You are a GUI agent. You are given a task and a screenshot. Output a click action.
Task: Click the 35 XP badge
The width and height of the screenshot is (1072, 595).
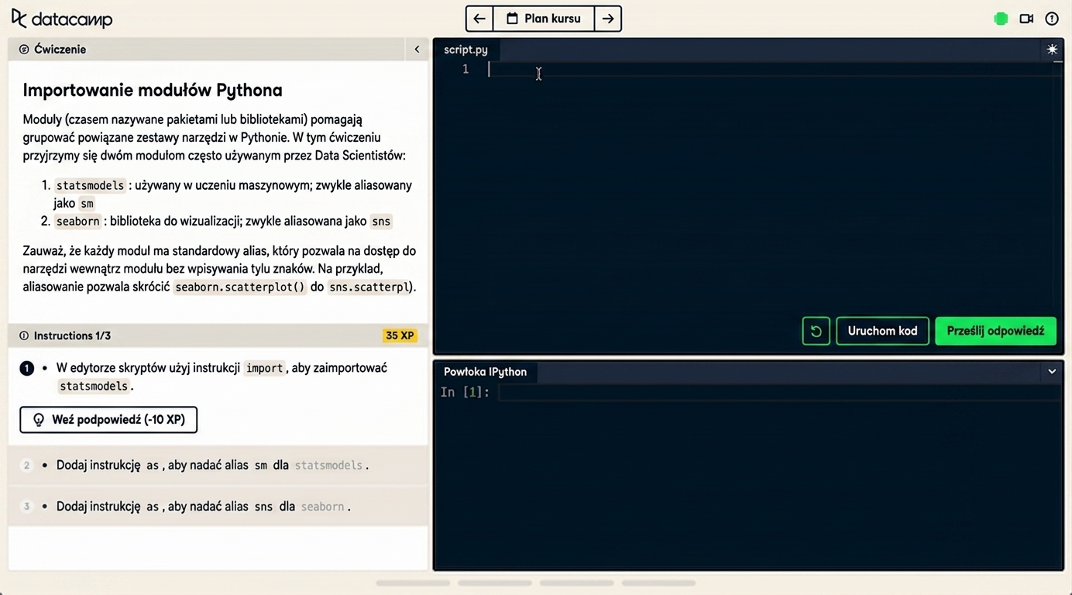(400, 335)
